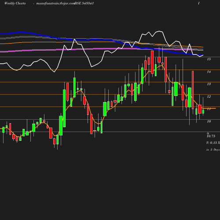The image size is (220, 220).
Task: Click the 'Weekly Charts' title text
Action: point(15,3)
